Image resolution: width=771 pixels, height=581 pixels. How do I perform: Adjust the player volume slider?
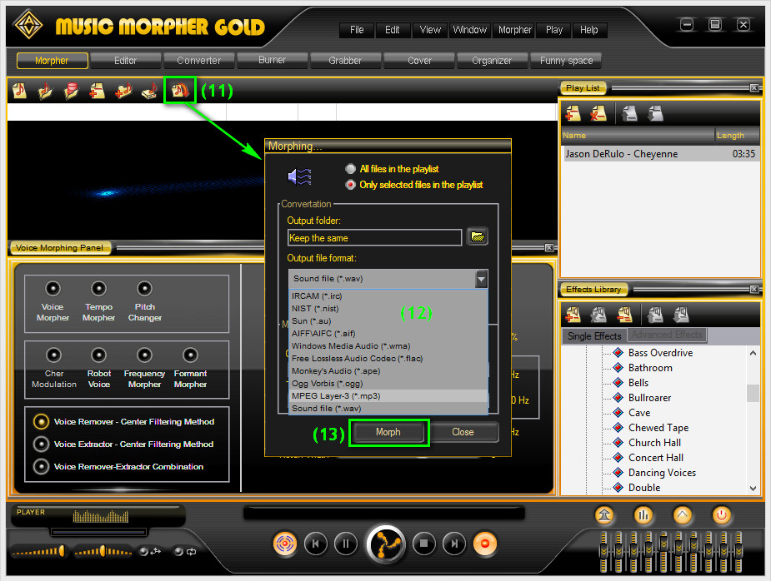(38, 552)
